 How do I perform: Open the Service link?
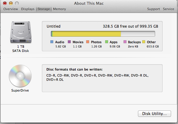click(169, 9)
